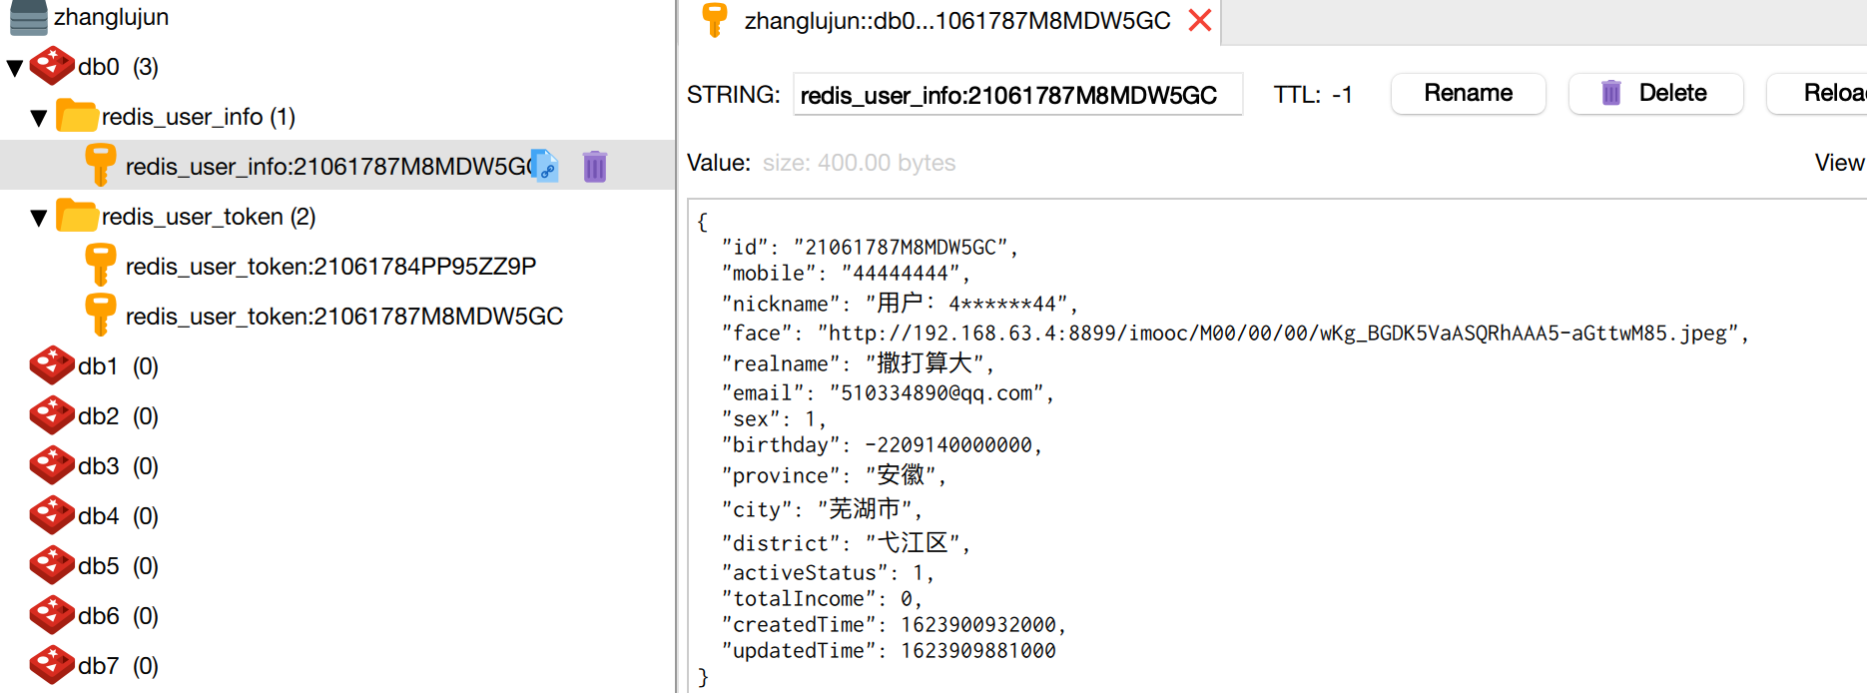Click the Reload button

tap(1827, 93)
